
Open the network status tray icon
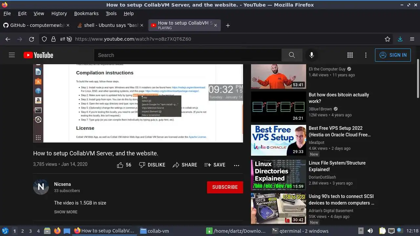click(391, 231)
